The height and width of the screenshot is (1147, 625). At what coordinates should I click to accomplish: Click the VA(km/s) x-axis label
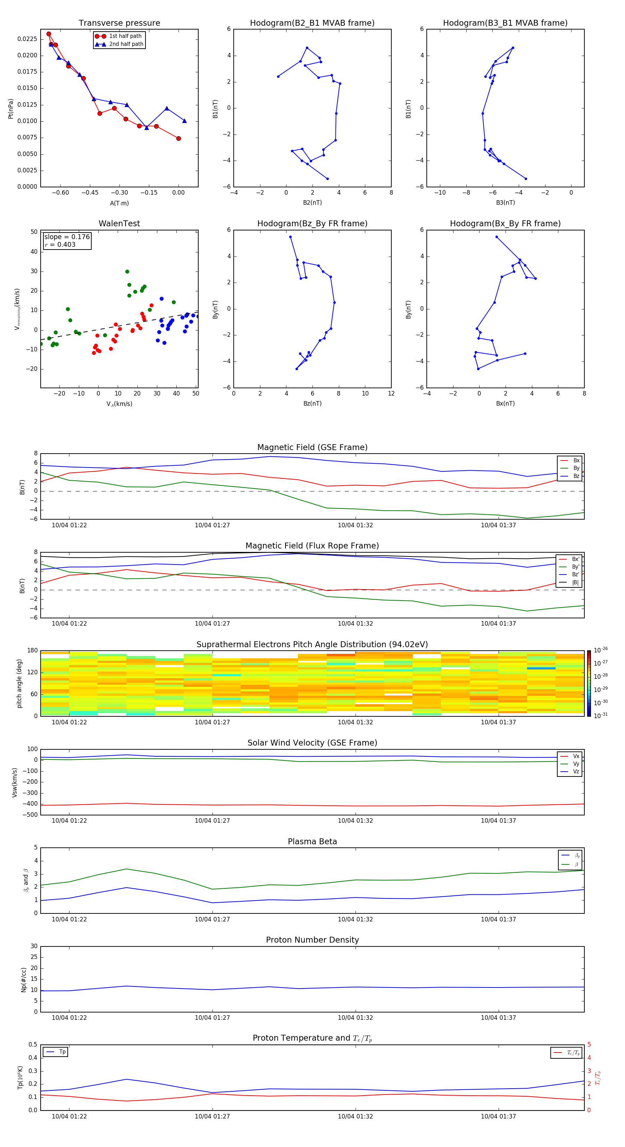(119, 404)
